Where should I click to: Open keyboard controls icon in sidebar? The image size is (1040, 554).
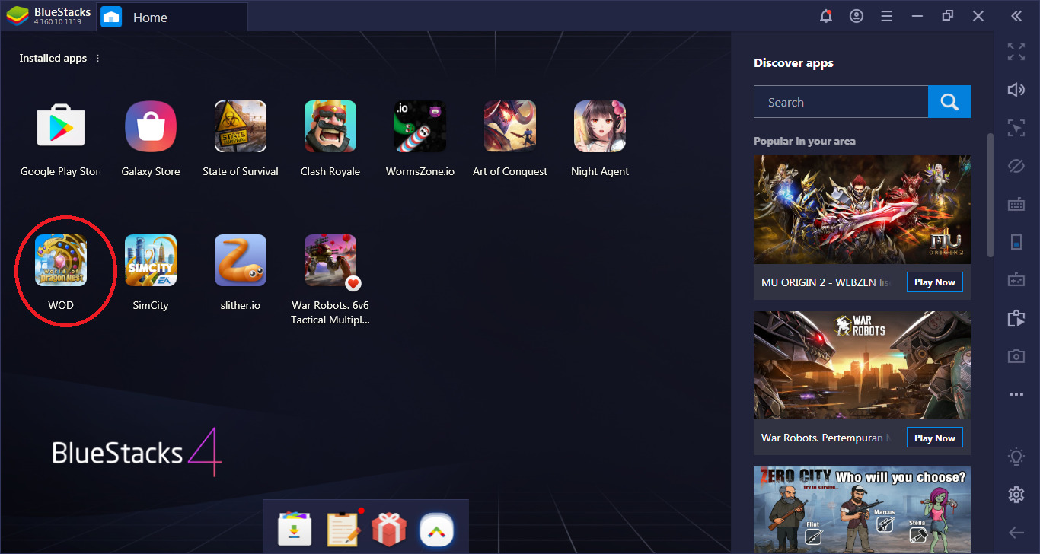(1016, 204)
